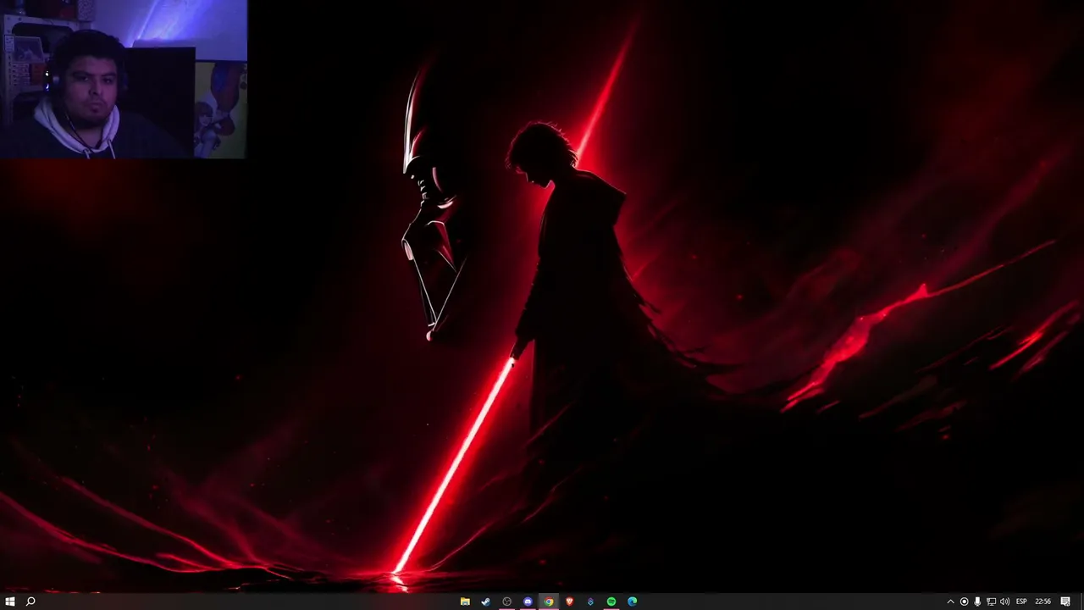Click the webcam overlay thumbnail
This screenshot has width=1084, height=610.
[124, 79]
